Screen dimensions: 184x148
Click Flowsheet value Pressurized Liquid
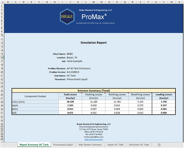pos(77,79)
